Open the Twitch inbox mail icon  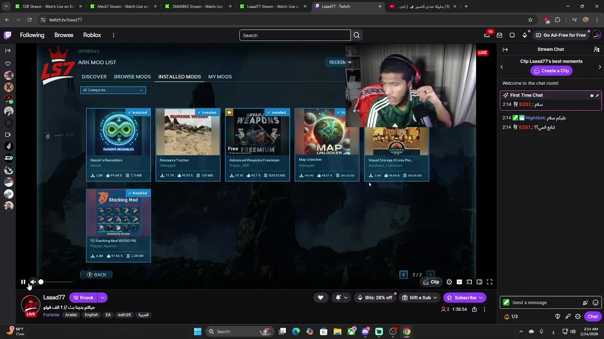coord(499,35)
